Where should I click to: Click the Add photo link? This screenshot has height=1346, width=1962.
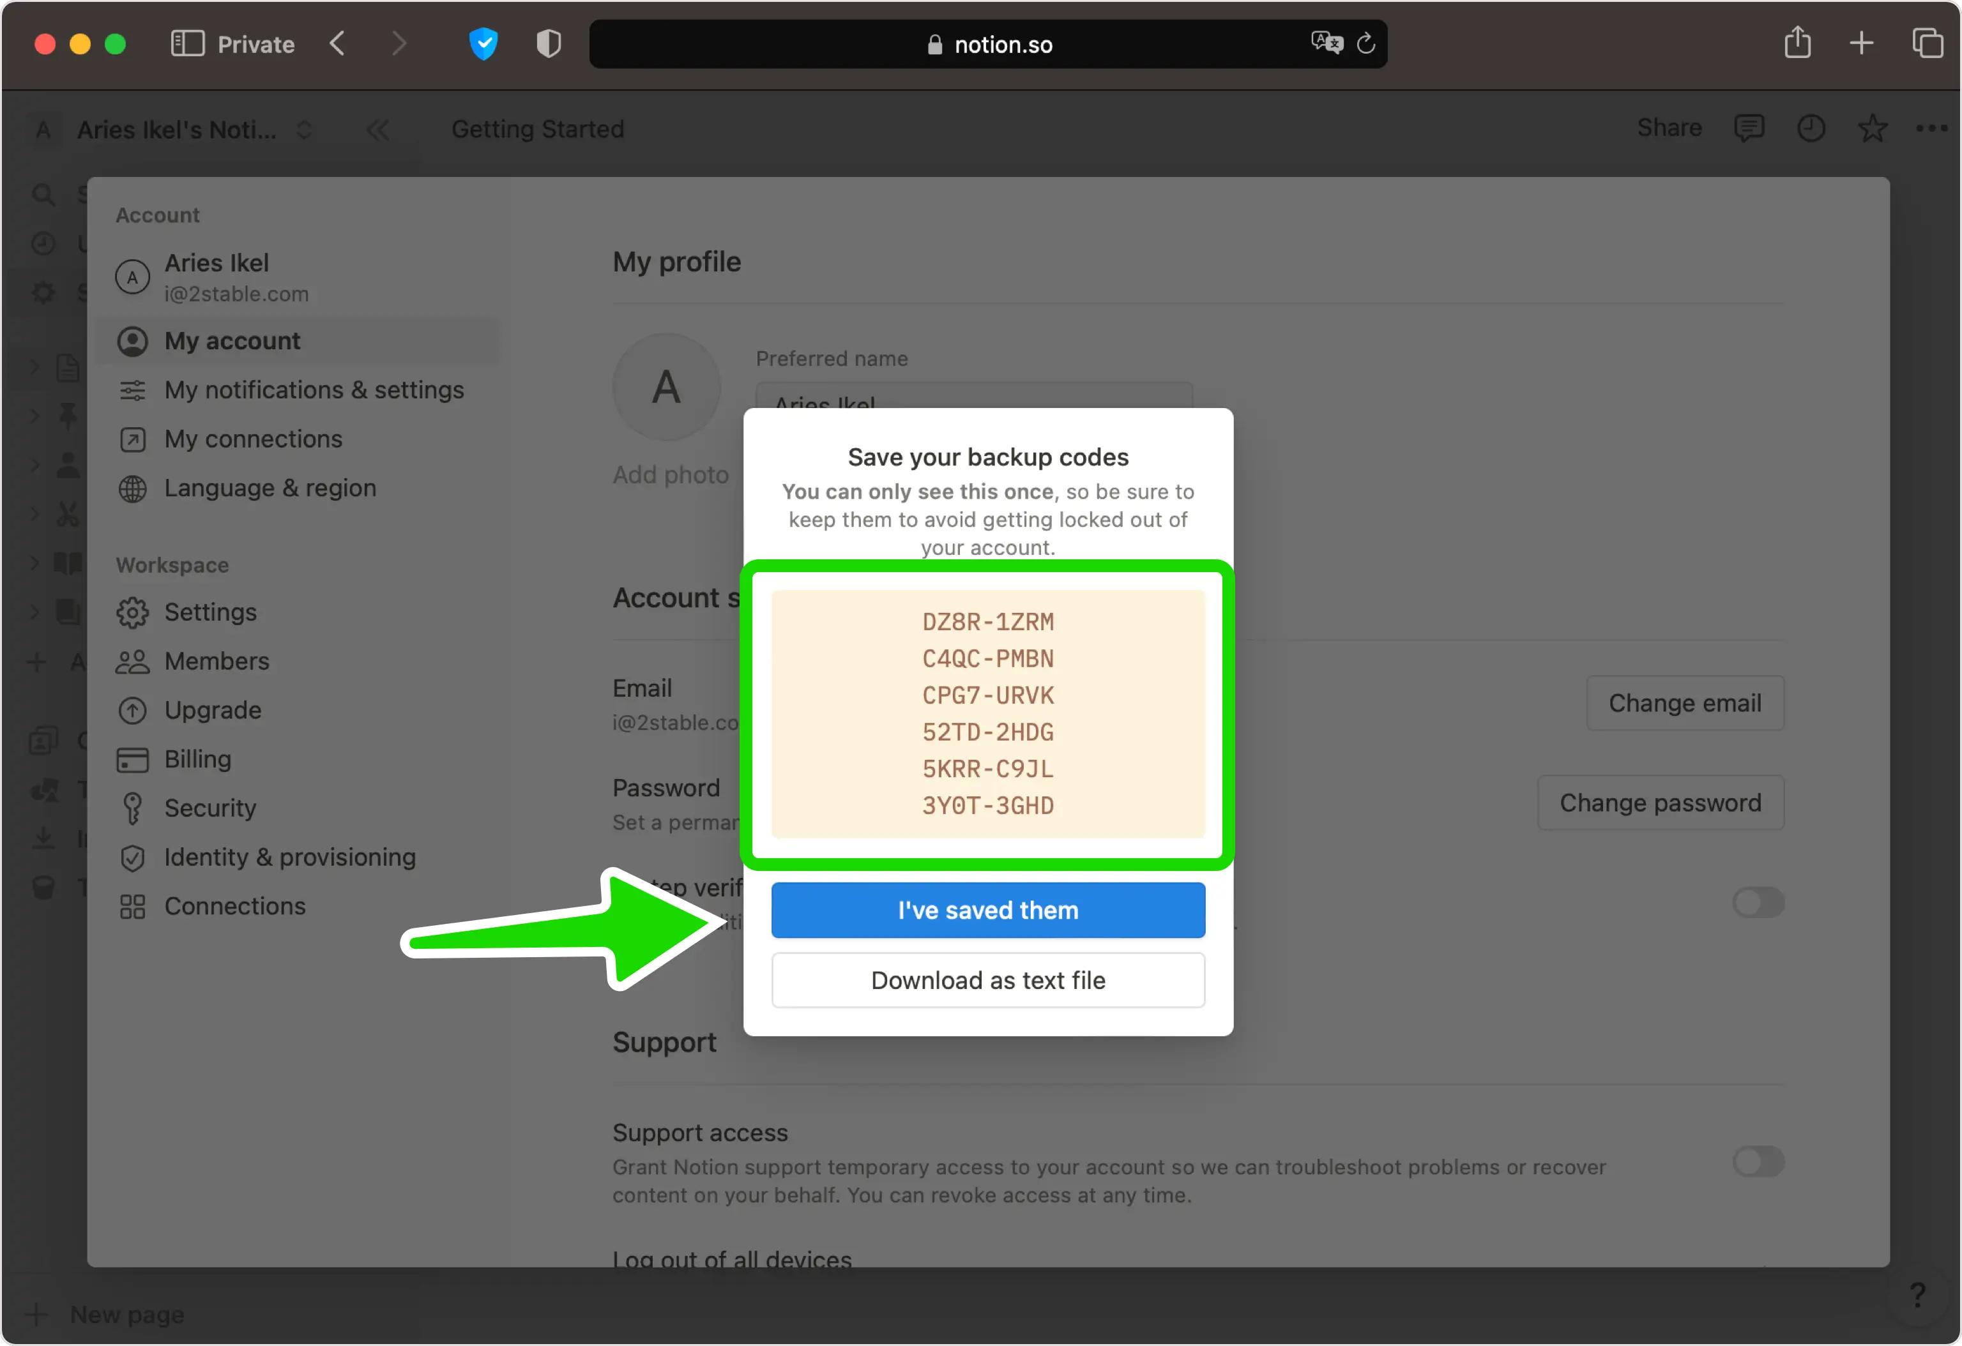tap(671, 474)
